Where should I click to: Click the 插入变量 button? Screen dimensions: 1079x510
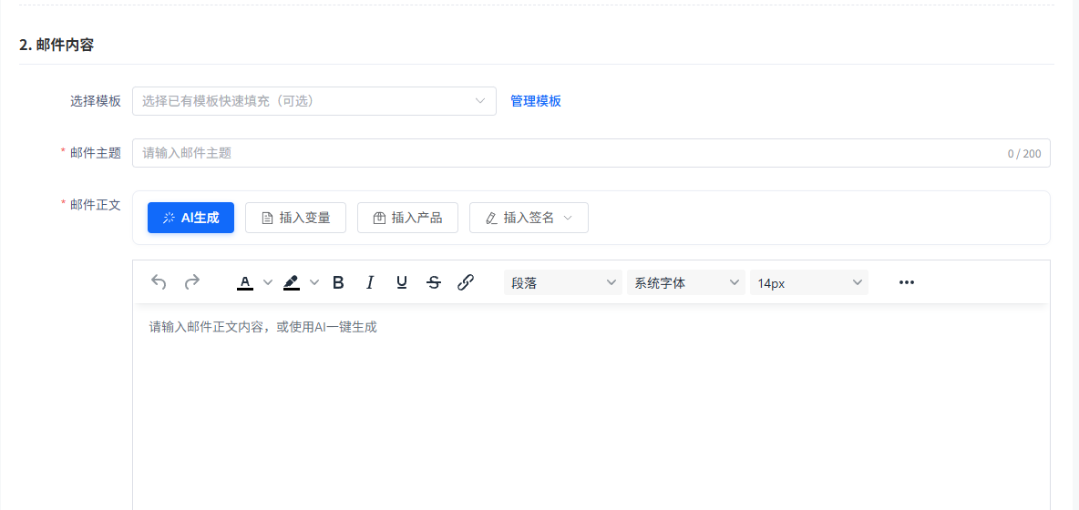tap(295, 218)
